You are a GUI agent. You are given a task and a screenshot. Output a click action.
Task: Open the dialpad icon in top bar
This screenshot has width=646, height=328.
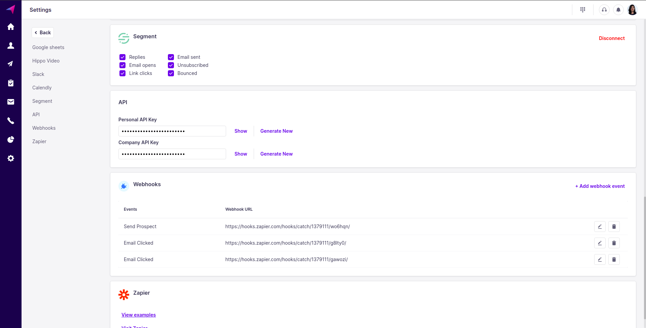(583, 9)
